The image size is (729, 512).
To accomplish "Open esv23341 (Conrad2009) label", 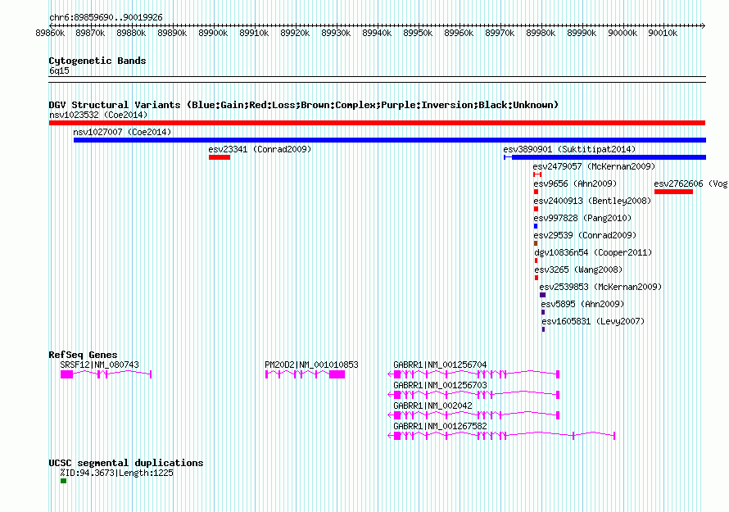I will [x=260, y=149].
